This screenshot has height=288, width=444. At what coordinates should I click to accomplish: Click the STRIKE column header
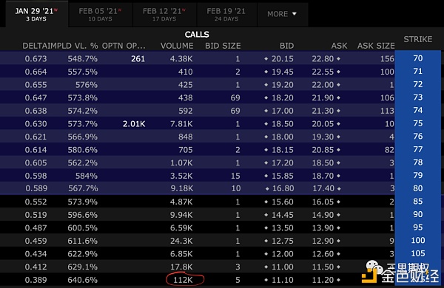point(418,39)
